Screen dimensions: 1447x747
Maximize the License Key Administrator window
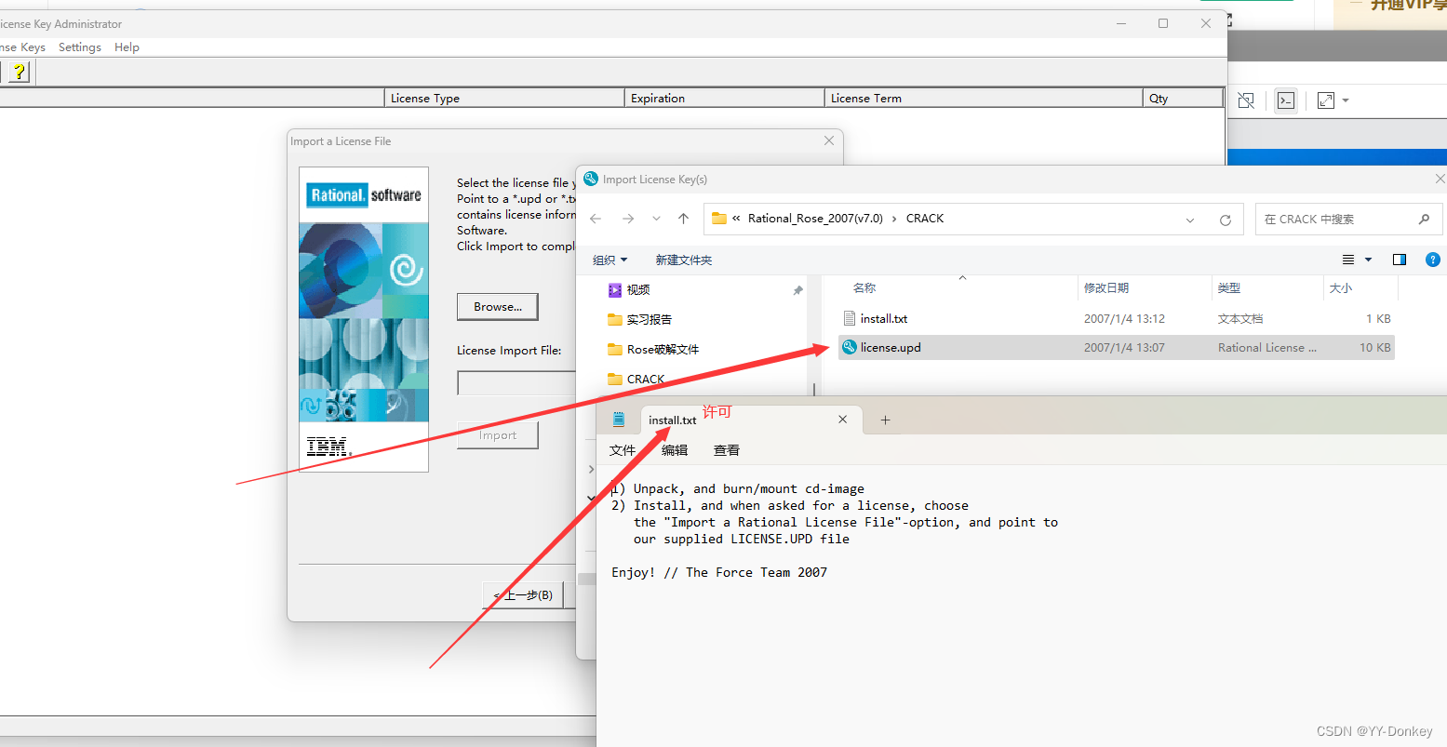coord(1163,23)
